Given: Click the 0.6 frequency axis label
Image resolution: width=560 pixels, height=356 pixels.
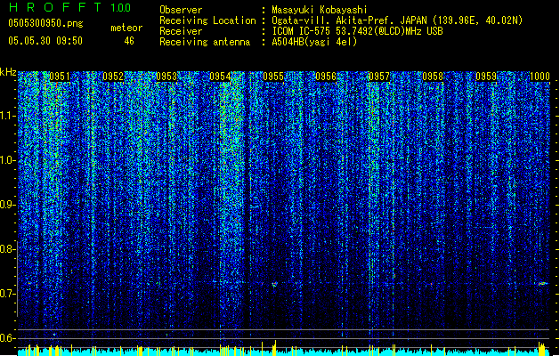Looking at the screenshot, I should (7, 338).
